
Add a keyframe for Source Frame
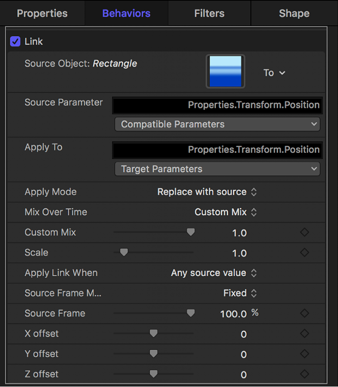click(x=304, y=313)
